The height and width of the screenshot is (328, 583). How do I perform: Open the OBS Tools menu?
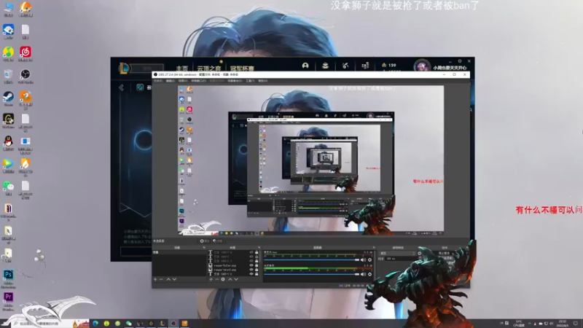(x=250, y=81)
